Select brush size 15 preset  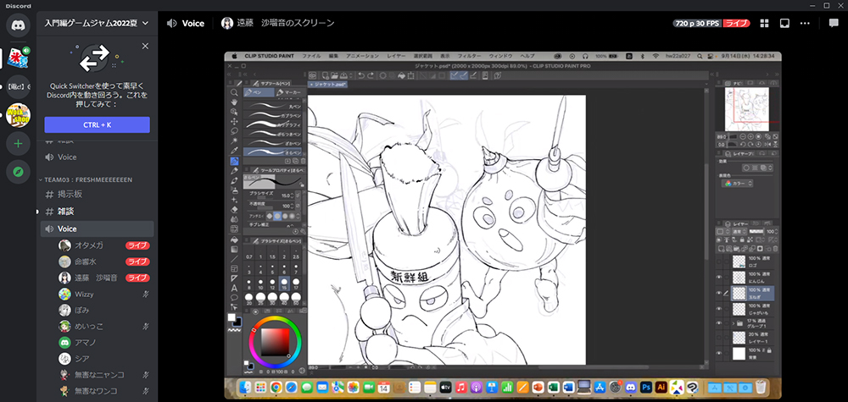pos(284,283)
